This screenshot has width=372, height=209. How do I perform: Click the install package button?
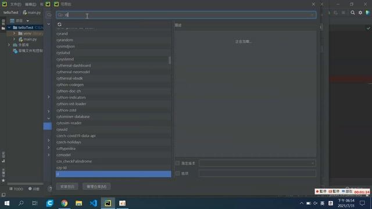click(67, 186)
